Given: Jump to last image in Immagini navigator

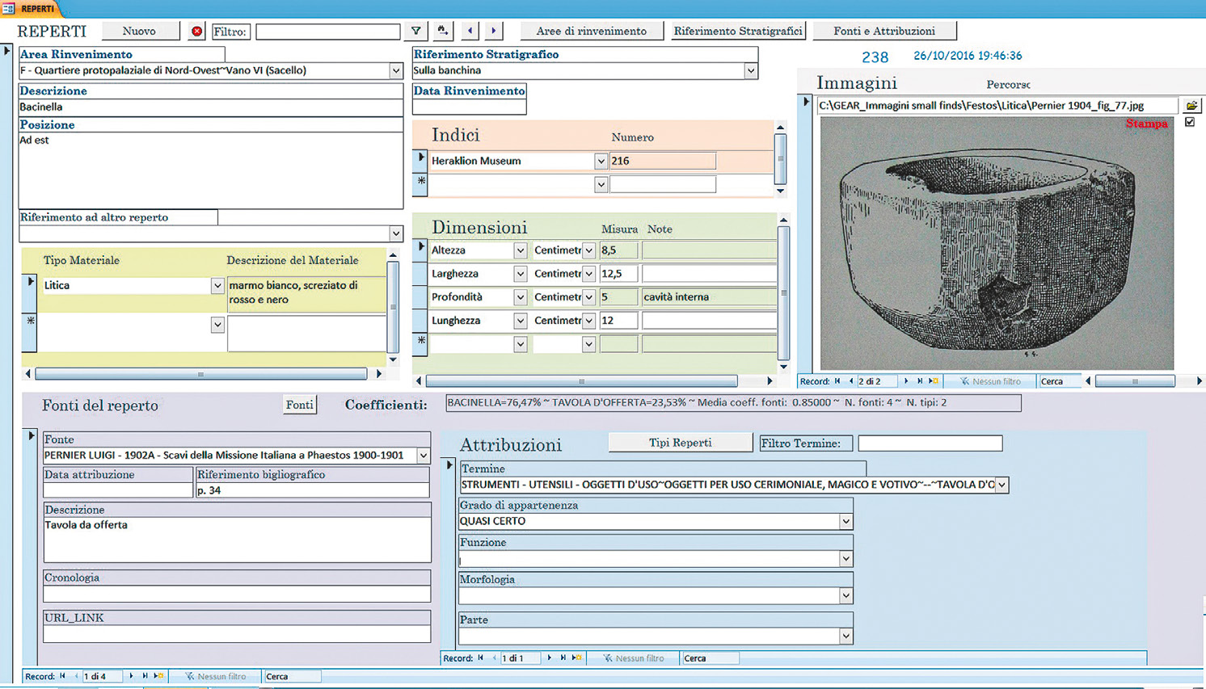Looking at the screenshot, I should (920, 381).
